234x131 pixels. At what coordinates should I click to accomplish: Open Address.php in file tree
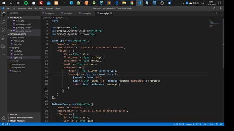[x=19, y=41]
